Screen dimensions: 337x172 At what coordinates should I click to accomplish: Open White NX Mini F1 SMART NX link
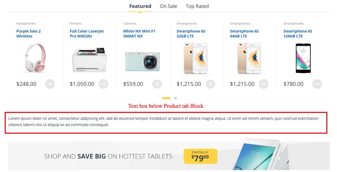139,34
